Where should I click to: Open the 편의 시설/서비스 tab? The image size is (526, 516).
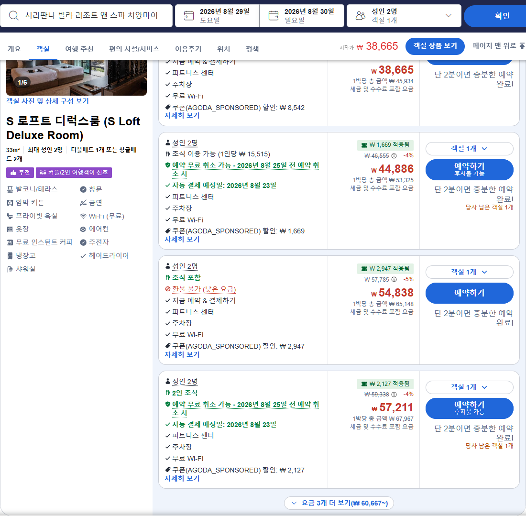[134, 49]
